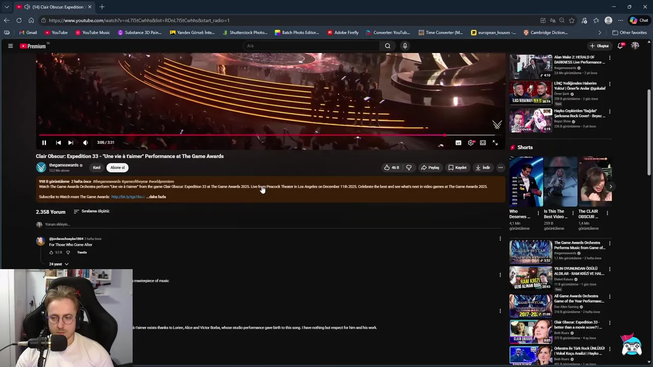Open player settings gear
The width and height of the screenshot is (653, 367).
coord(471,143)
